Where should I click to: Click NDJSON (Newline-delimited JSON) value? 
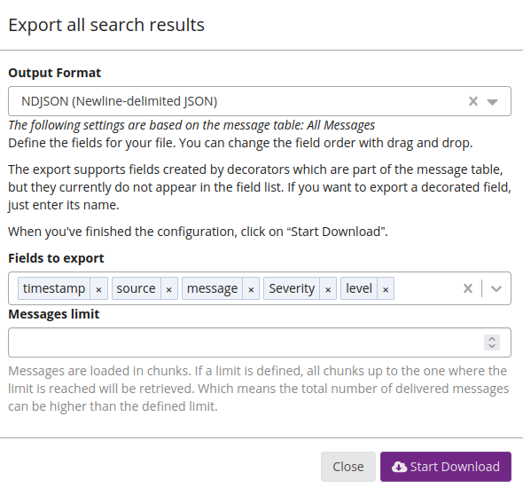coord(119,101)
